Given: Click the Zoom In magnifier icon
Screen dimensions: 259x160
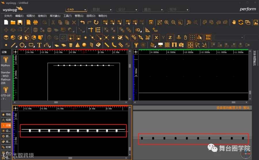Looking at the screenshot, I should [167, 22].
